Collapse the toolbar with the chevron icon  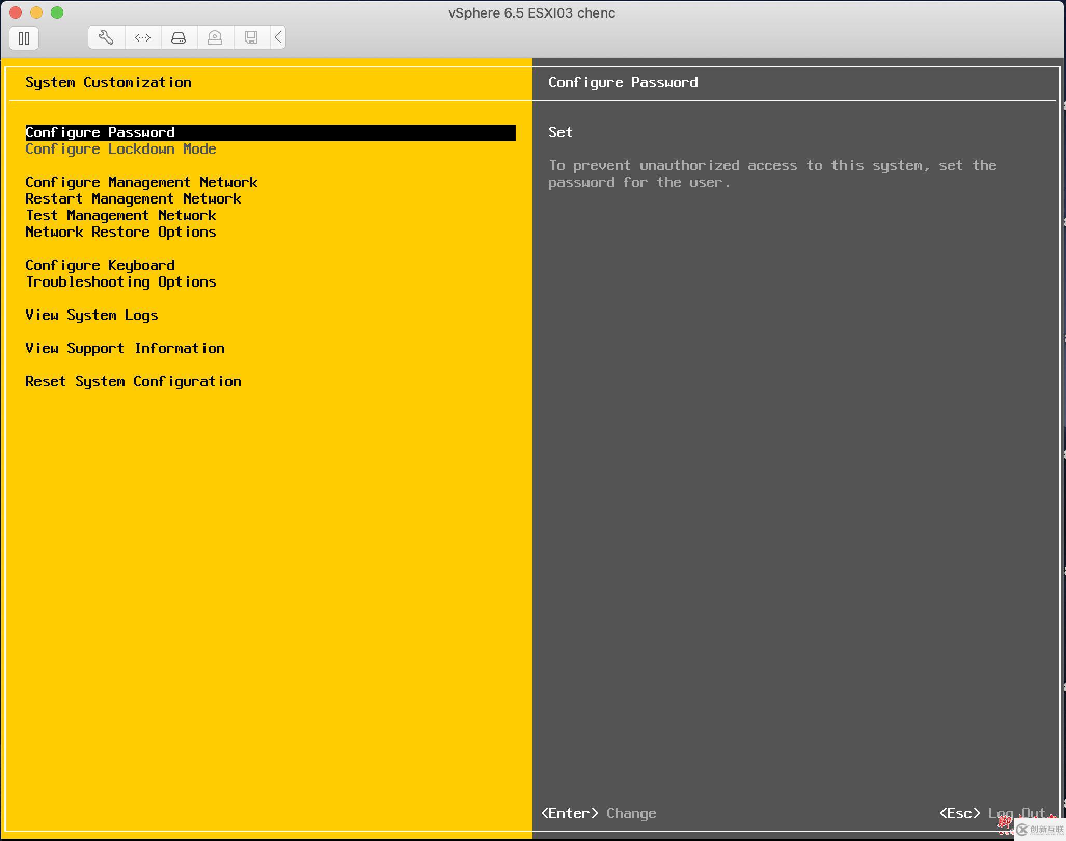(x=278, y=37)
